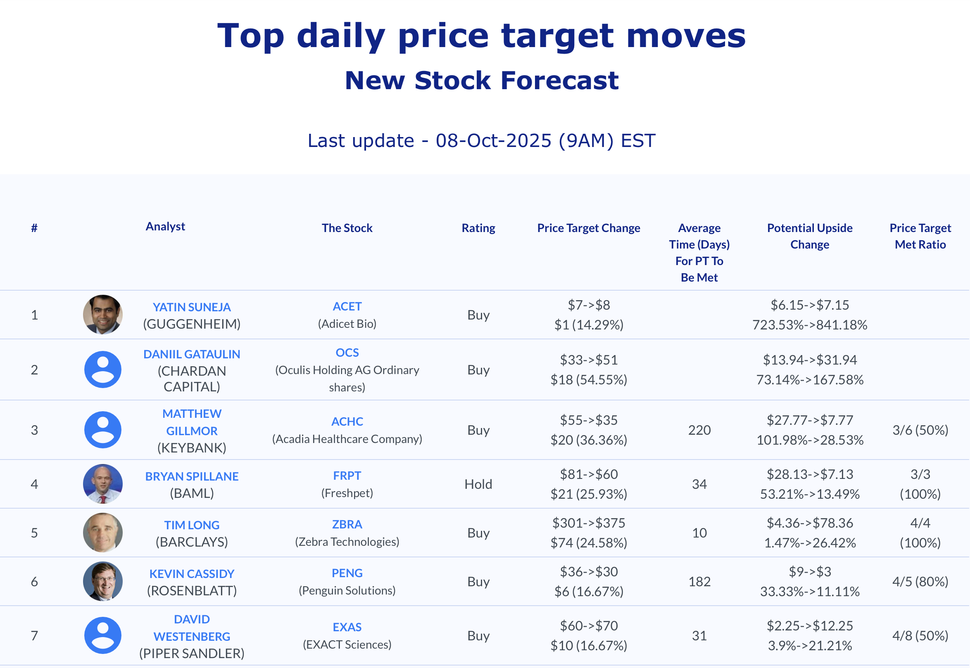
Task: Click Kevin Cassidy's profile photo
Action: (102, 581)
